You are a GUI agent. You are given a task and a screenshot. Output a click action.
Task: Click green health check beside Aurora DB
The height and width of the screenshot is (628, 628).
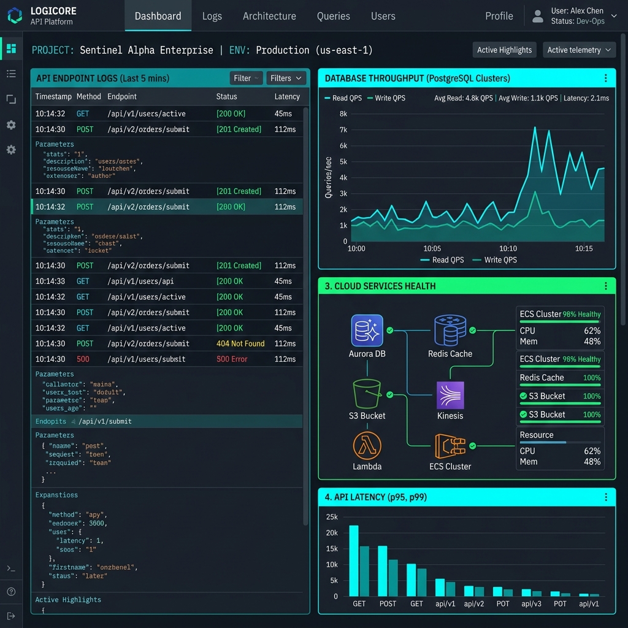coord(389,331)
